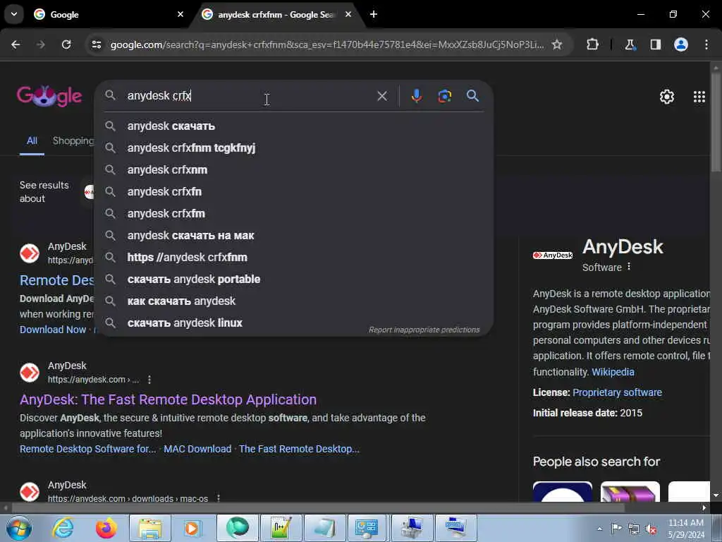
Task: Open the Proprietary software license link
Action: click(x=618, y=392)
